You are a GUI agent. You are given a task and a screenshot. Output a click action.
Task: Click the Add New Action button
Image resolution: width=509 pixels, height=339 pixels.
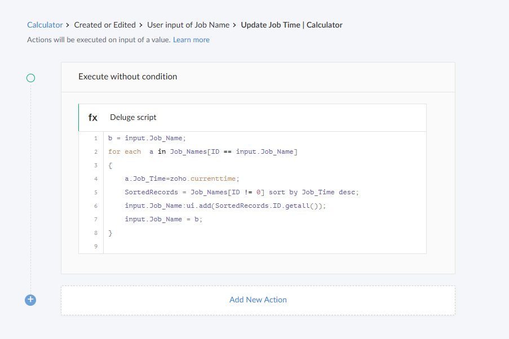[x=258, y=300]
